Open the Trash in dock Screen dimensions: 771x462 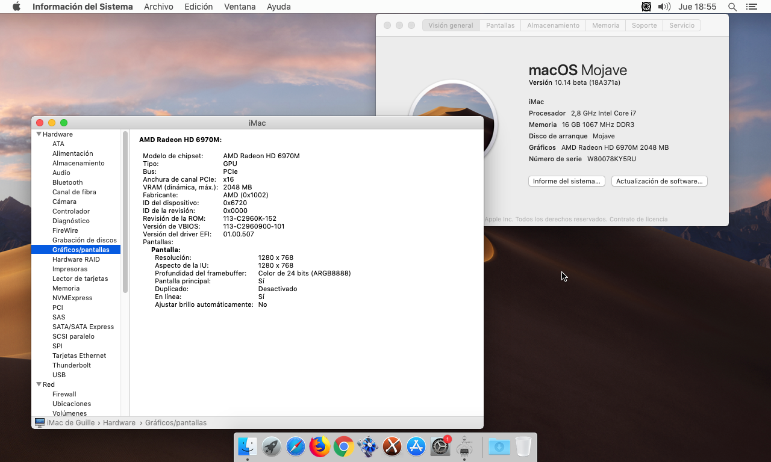point(523,446)
